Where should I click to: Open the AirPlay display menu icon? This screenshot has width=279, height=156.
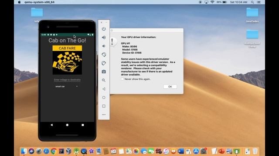[x=206, y=2]
